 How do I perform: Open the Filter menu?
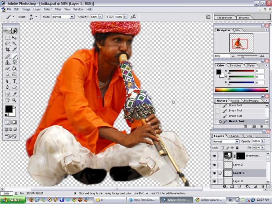coord(58,9)
